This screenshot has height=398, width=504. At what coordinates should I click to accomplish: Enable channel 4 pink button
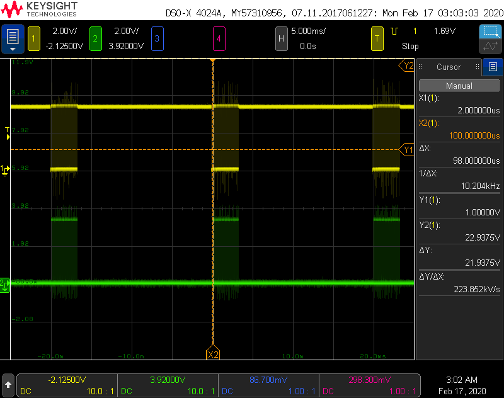click(219, 39)
